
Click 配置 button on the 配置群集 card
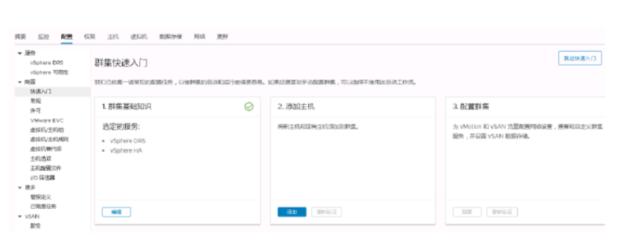point(468,212)
